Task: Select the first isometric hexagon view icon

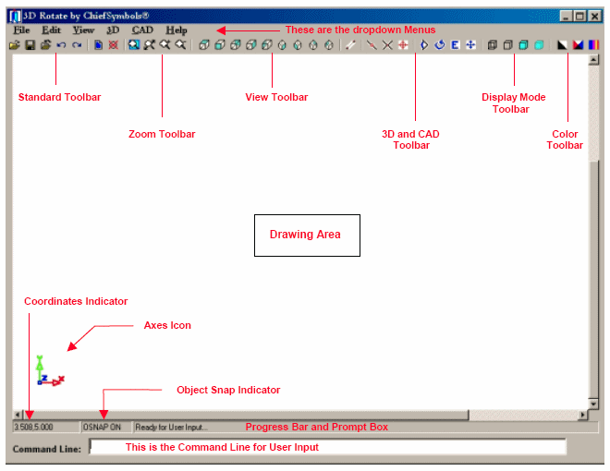Action: [283, 45]
